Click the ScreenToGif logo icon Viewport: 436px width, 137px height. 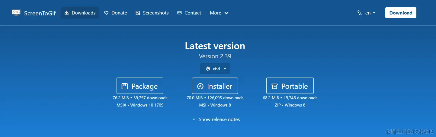16,13
